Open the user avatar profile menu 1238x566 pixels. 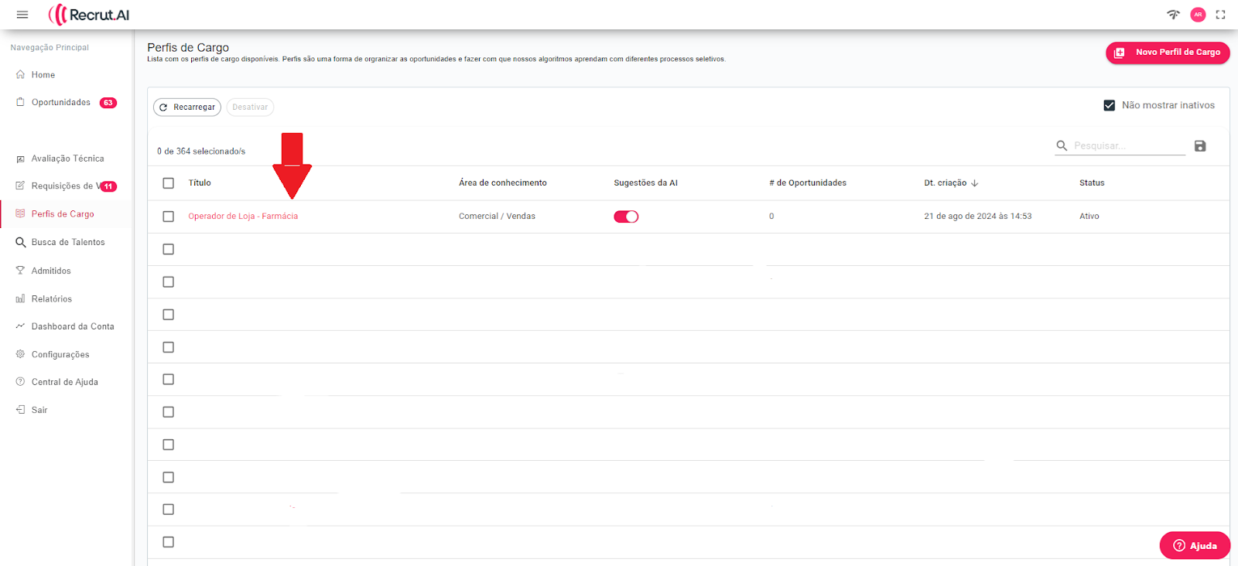coord(1198,15)
